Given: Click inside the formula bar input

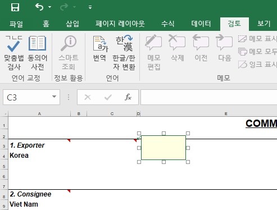Looking at the screenshot, I should click(209, 97).
